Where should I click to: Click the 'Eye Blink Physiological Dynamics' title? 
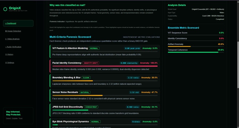pyautogui.click(x=71, y=121)
